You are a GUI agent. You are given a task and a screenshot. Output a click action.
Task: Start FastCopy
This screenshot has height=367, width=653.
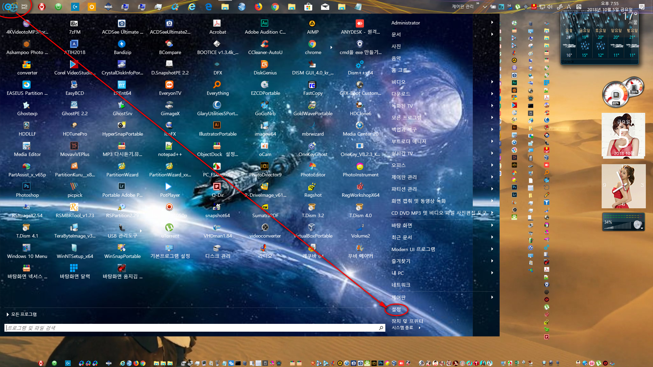pos(313,88)
